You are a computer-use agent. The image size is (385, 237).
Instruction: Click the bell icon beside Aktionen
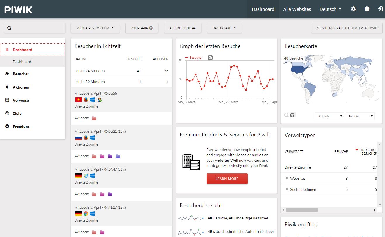point(7,87)
